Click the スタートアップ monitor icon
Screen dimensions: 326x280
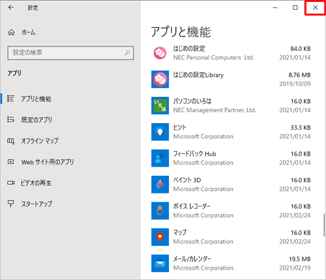pos(10,204)
